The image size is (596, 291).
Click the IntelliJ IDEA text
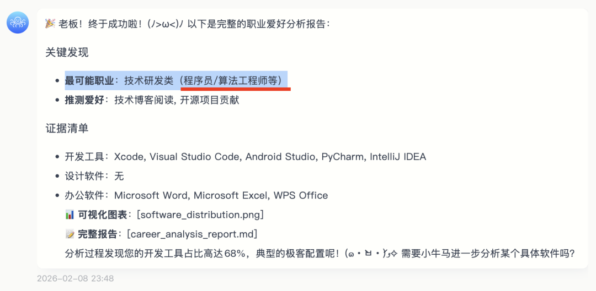398,157
